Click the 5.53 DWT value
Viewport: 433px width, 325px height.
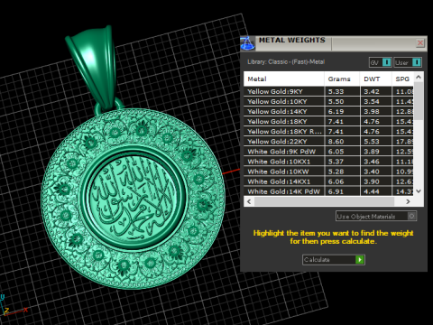tap(372, 142)
